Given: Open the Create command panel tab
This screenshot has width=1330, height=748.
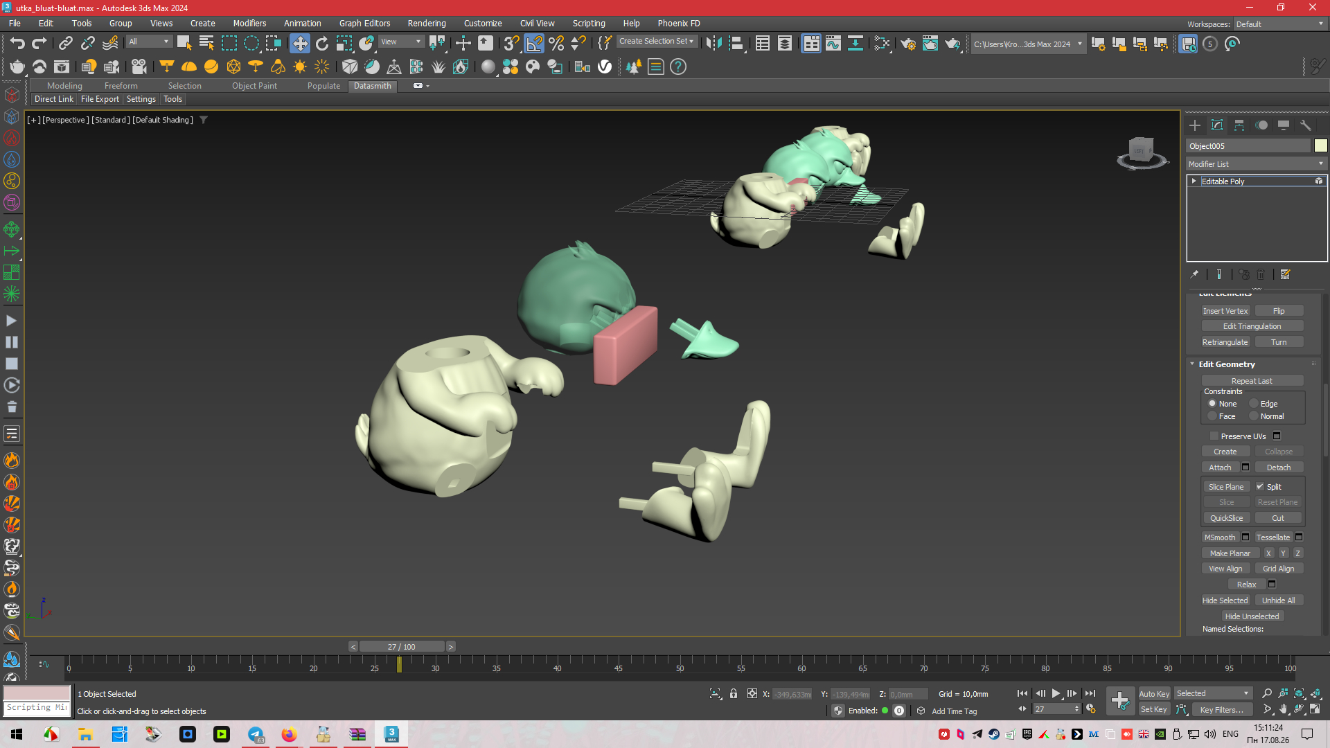Looking at the screenshot, I should (1195, 125).
